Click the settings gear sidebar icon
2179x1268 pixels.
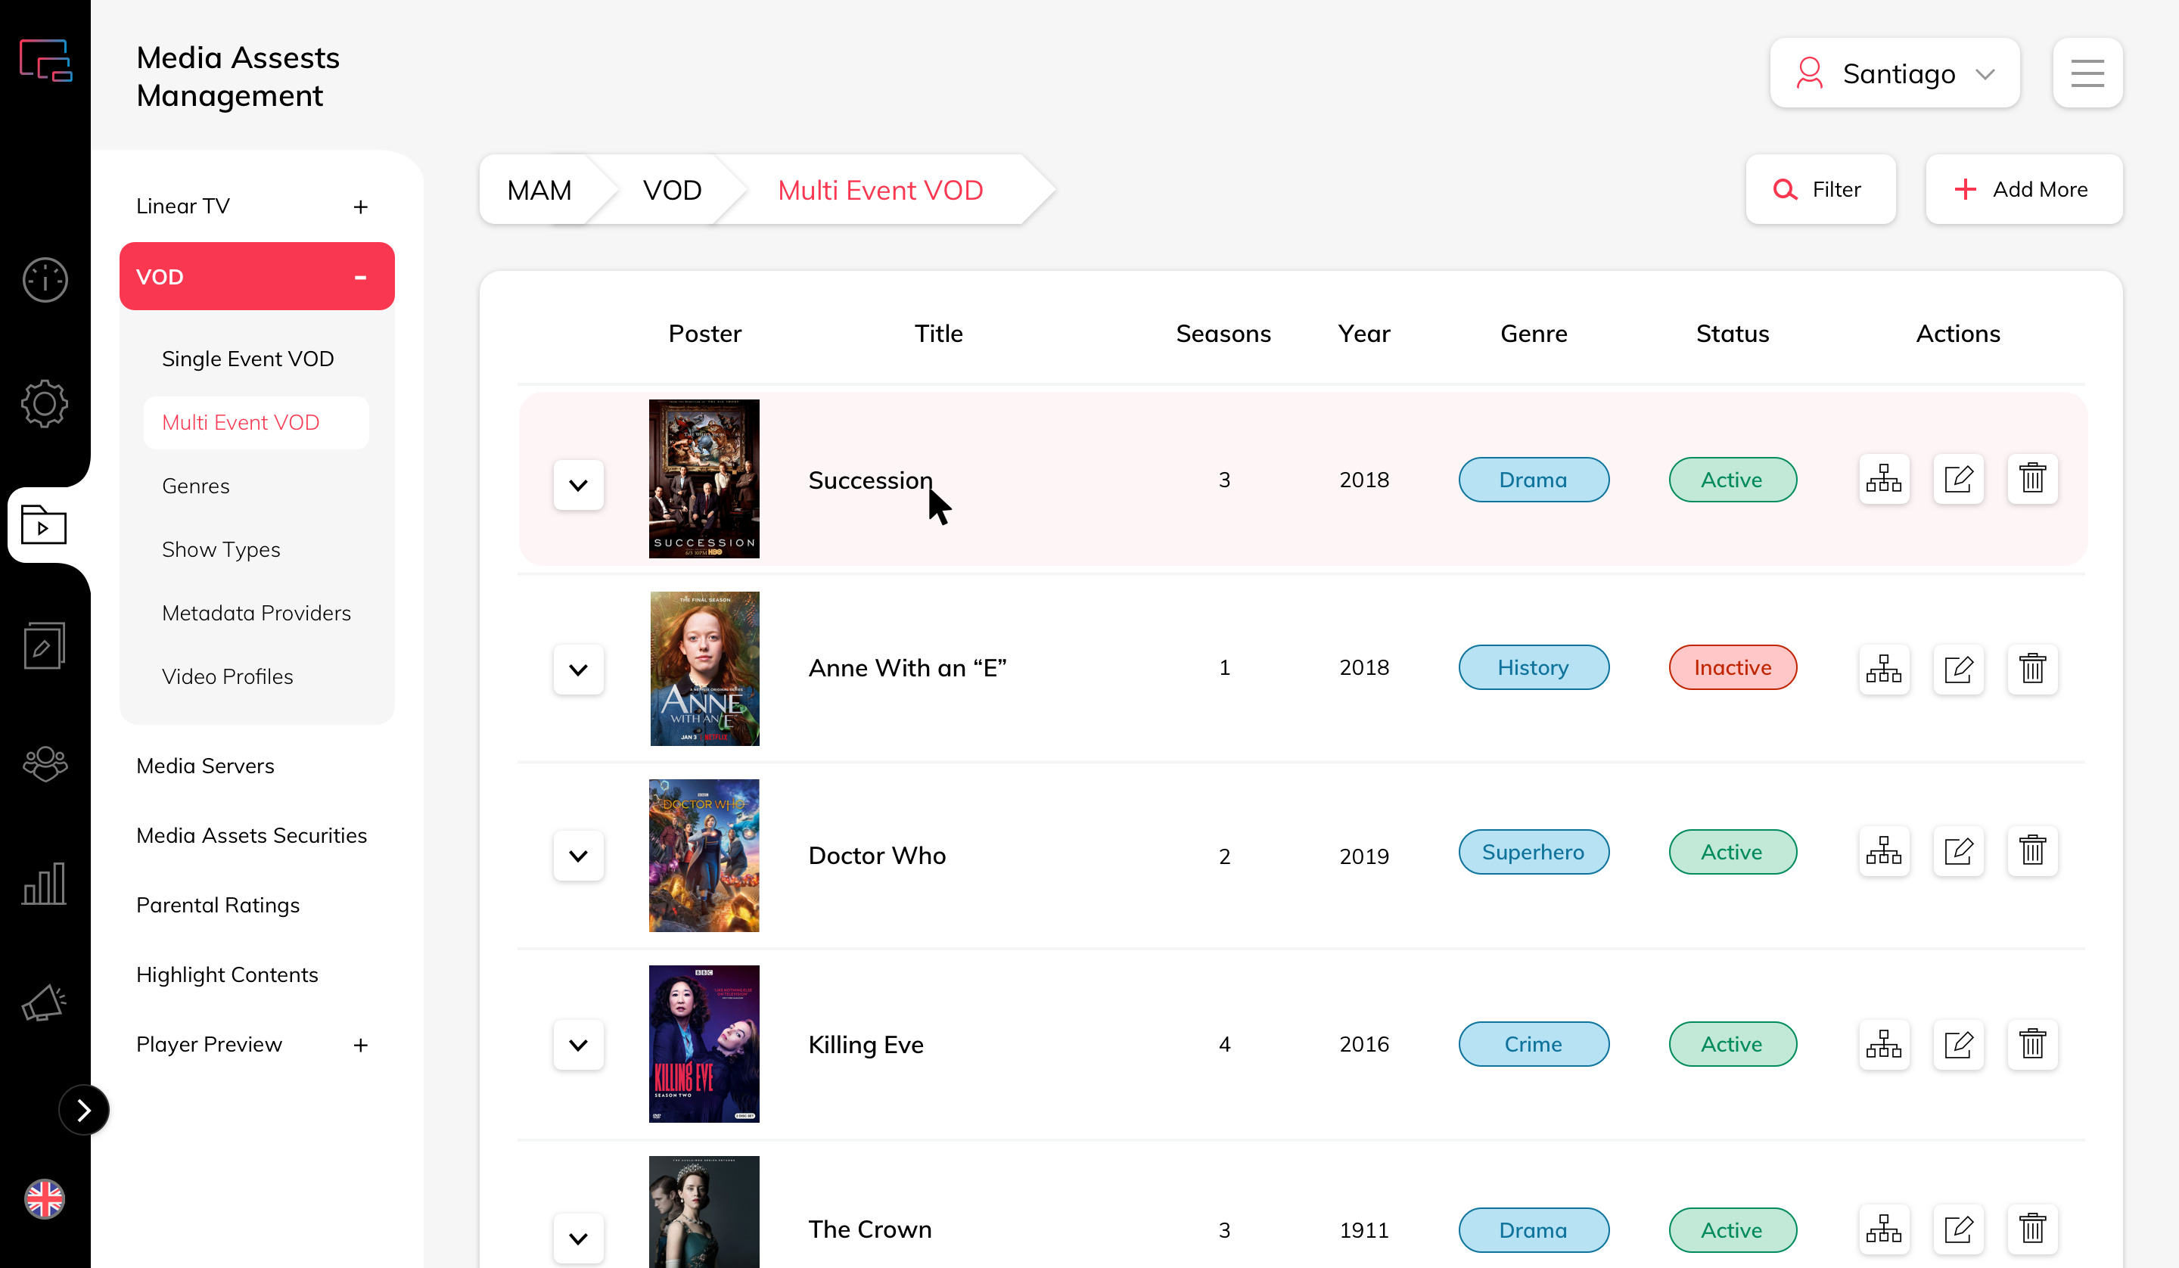coord(45,403)
